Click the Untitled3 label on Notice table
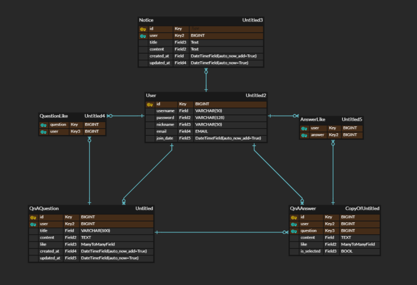Screen dimensions: 417x285 click(253, 20)
